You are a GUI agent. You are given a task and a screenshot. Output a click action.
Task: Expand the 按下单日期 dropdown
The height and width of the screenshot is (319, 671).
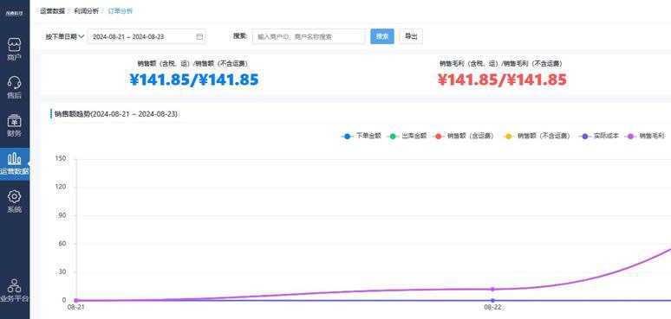(x=65, y=36)
